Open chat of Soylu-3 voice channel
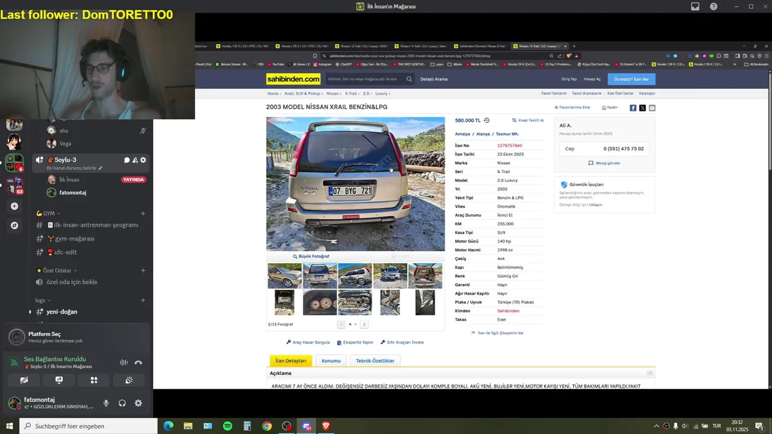This screenshot has width=772, height=434. pos(127,160)
